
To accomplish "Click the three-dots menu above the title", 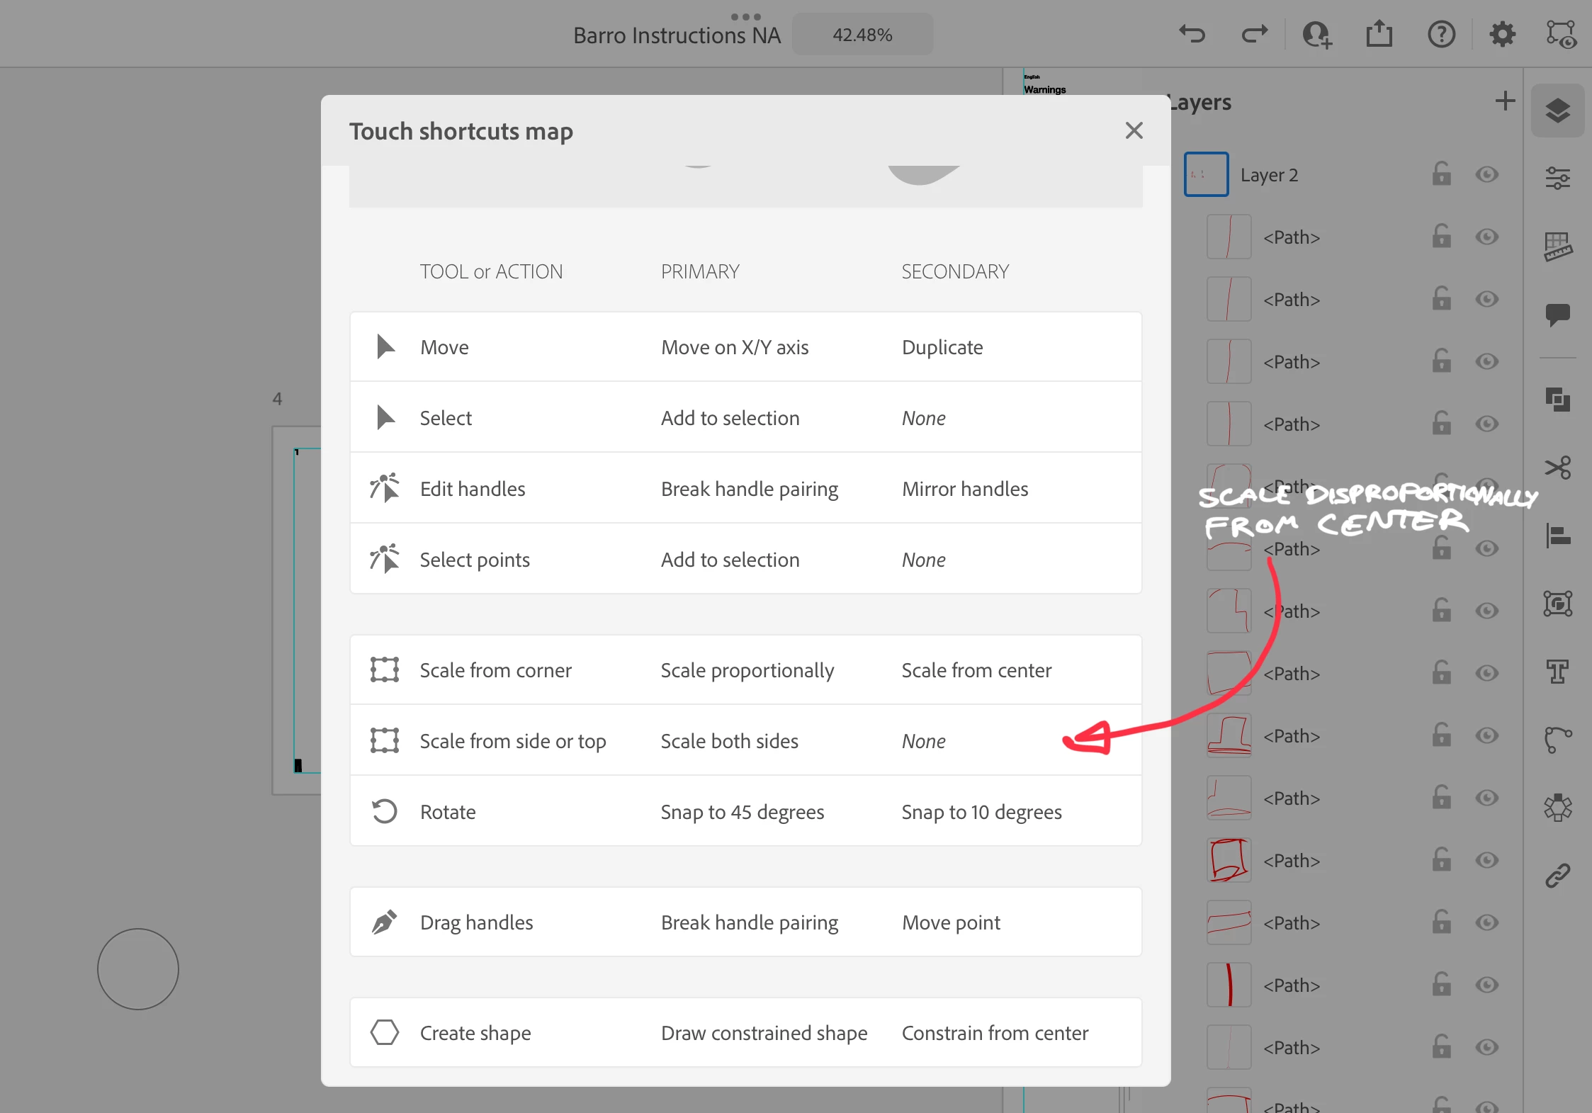I will (745, 16).
